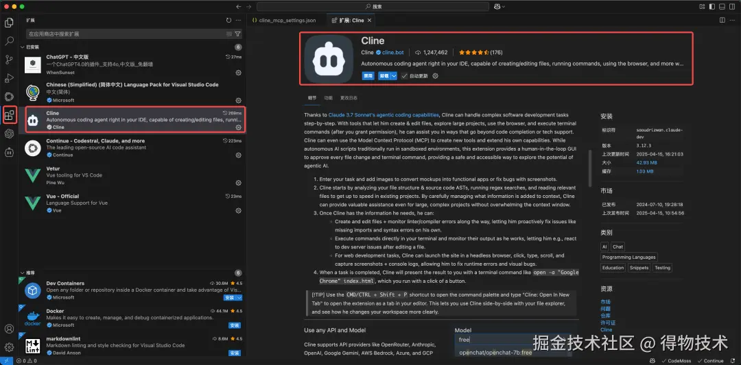Open the ChatGPT icon in activity bar
Viewport: 741px width, 365px height.
[x=9, y=134]
